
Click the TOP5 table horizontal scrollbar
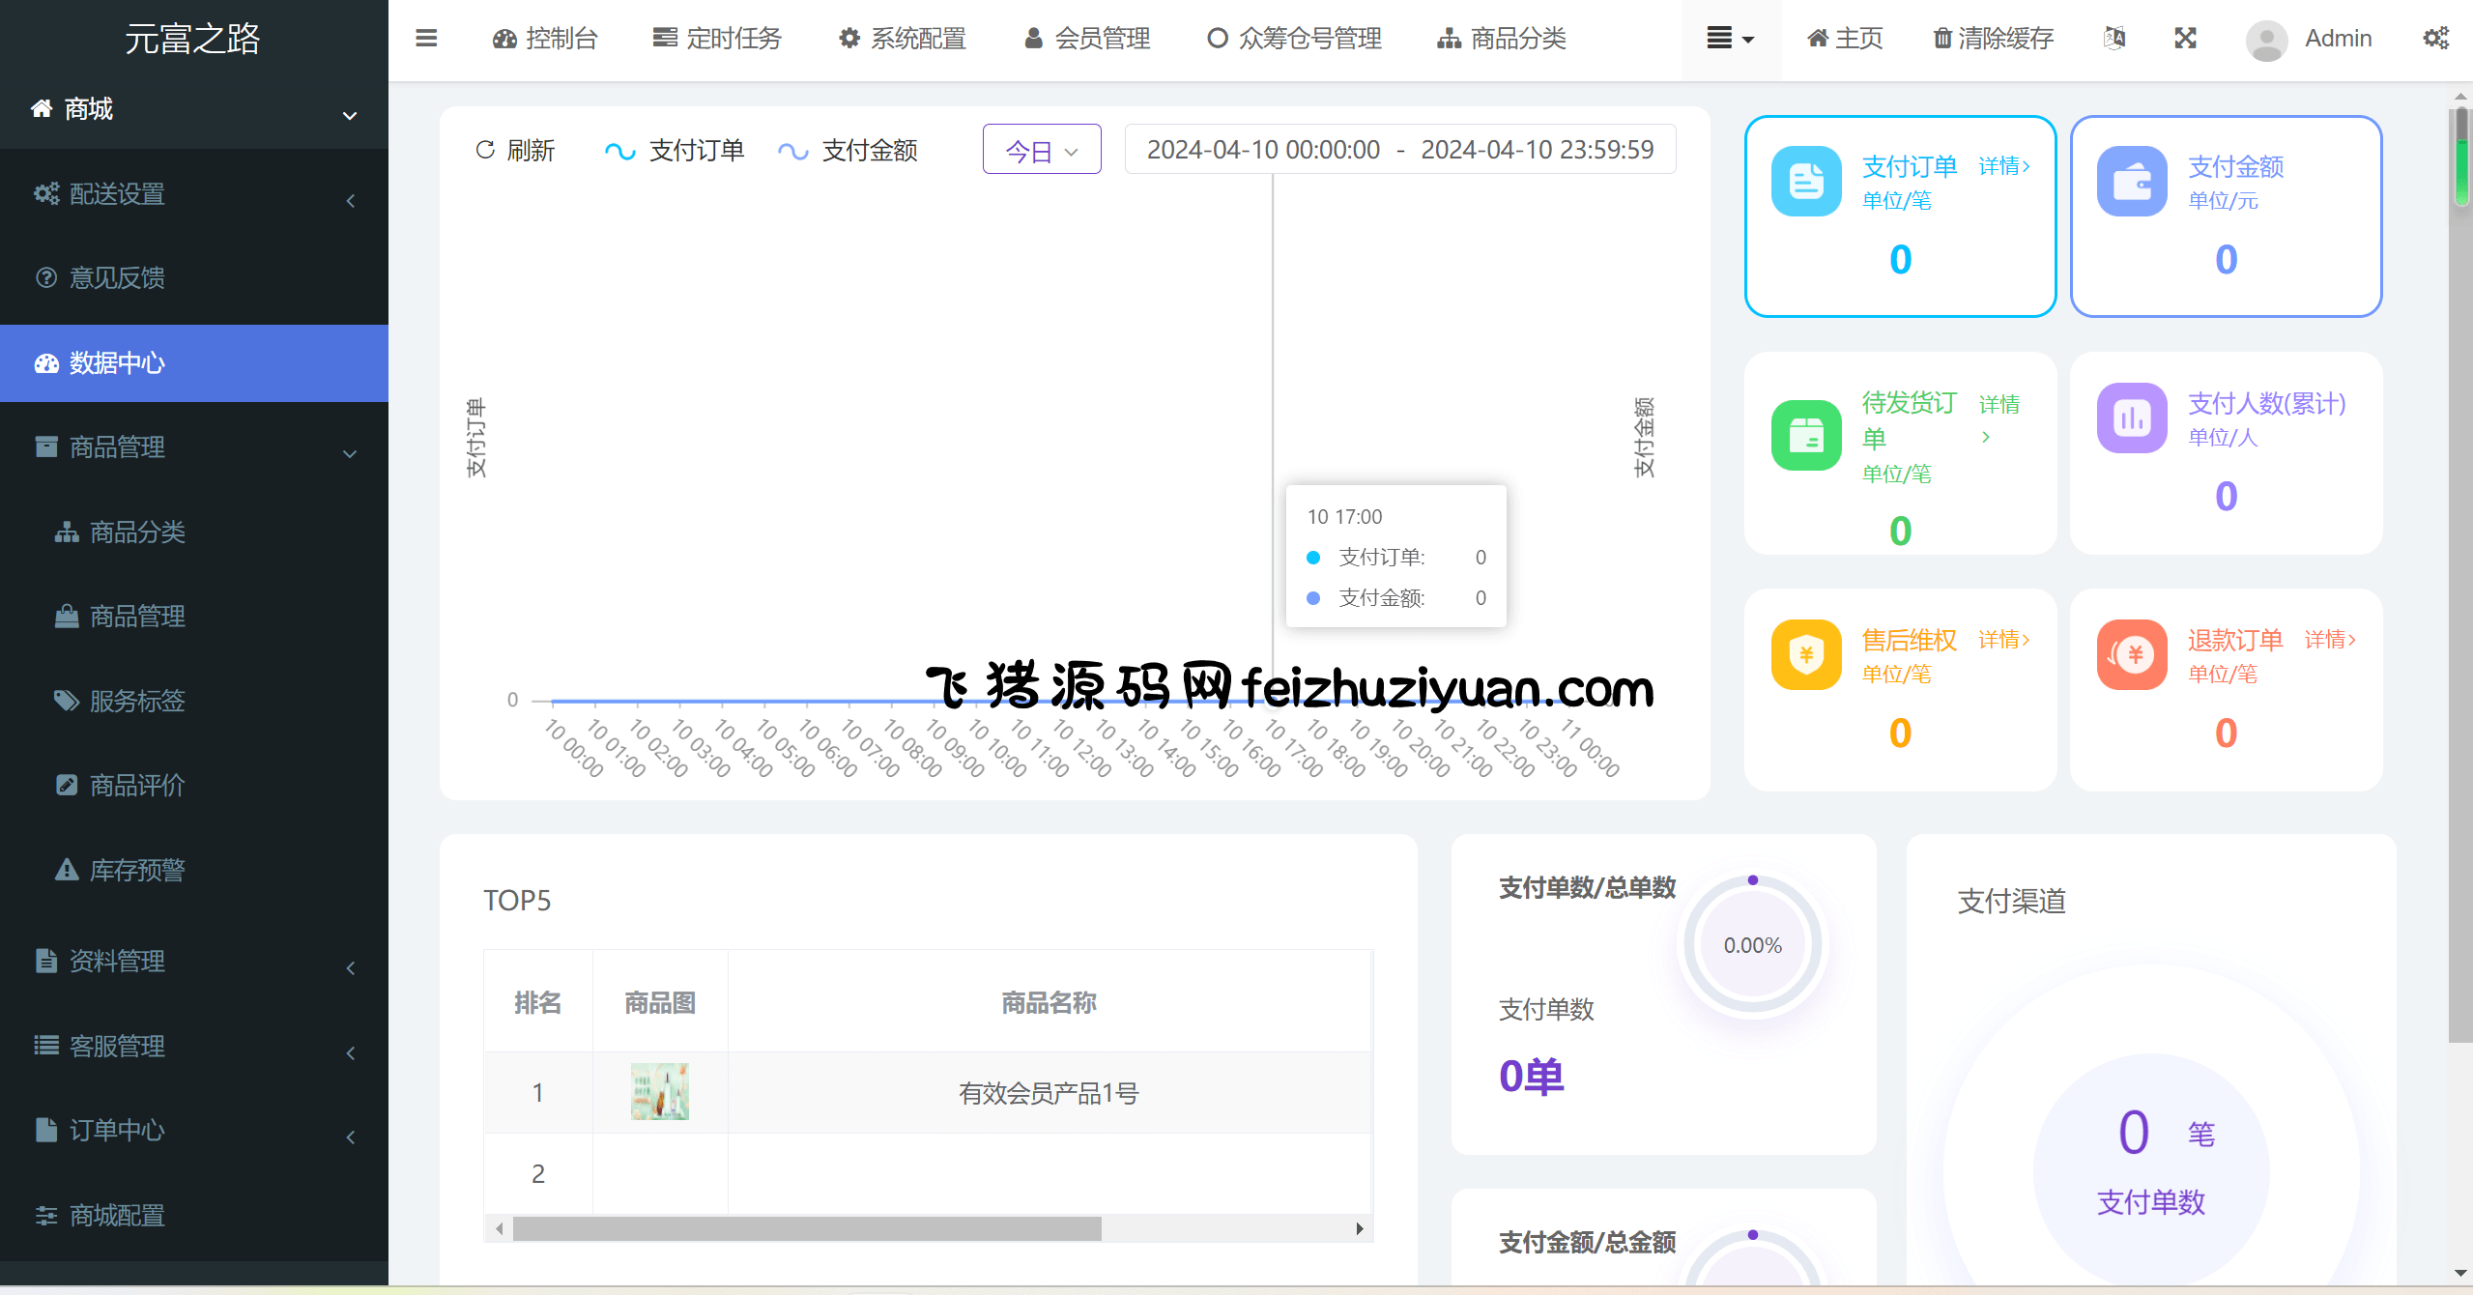[x=806, y=1228]
